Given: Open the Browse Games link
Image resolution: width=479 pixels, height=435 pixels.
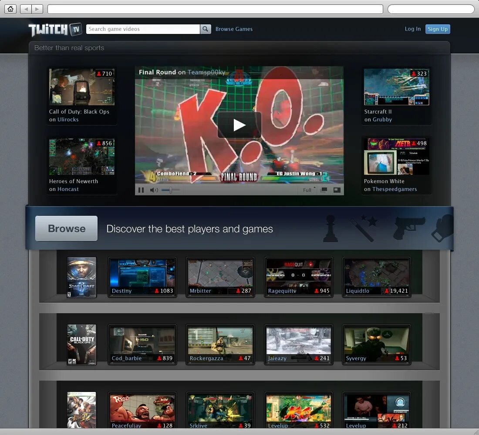Looking at the screenshot, I should (234, 29).
